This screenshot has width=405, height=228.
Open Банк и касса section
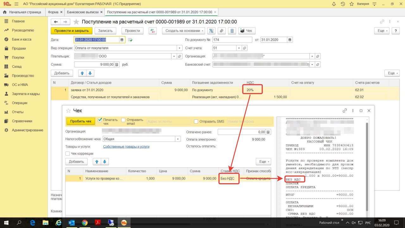22,39
